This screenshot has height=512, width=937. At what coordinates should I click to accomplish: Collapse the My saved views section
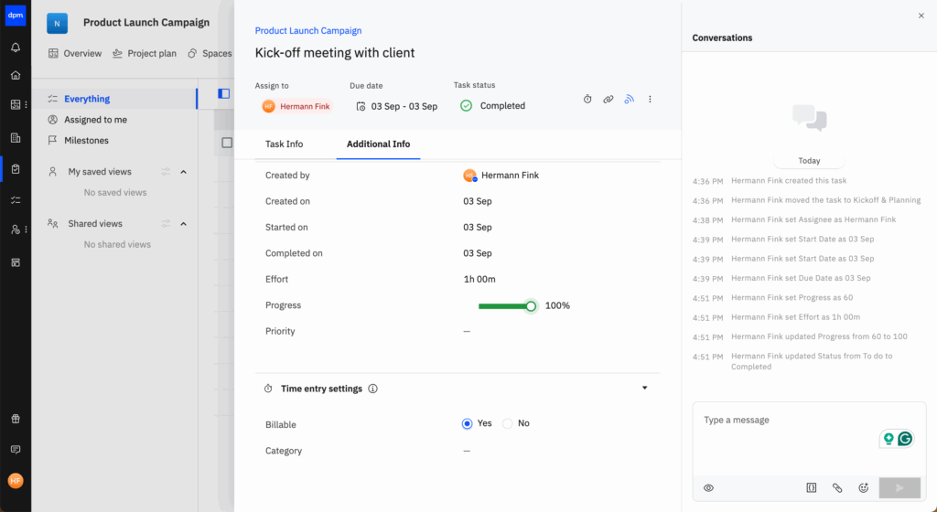[183, 172]
